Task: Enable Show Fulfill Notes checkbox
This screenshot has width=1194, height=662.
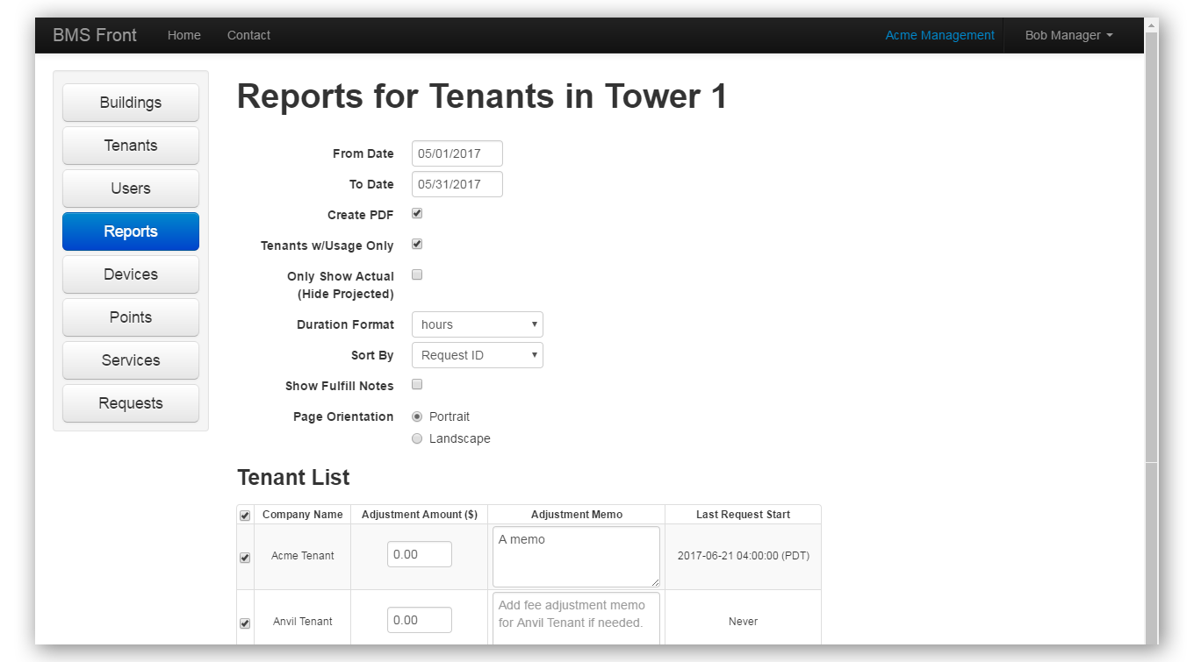Action: [x=417, y=384]
